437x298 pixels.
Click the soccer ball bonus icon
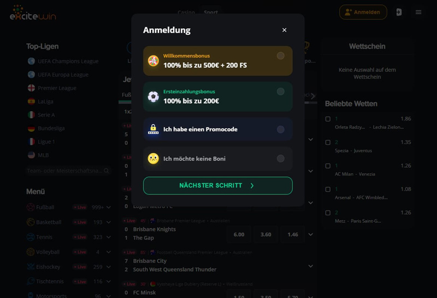tap(153, 97)
